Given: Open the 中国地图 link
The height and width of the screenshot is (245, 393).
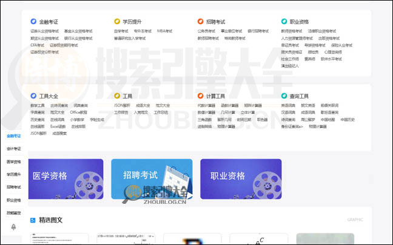Looking at the screenshot, I should coord(328,120).
